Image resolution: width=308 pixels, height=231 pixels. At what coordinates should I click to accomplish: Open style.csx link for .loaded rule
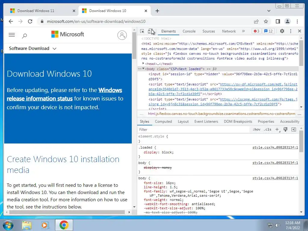pyautogui.click(x=275, y=147)
